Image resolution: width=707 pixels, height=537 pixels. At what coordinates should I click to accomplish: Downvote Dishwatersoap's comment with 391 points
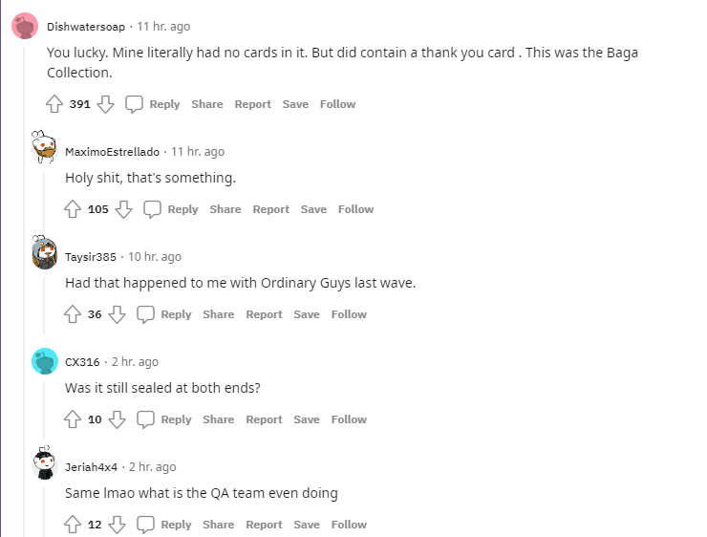106,104
